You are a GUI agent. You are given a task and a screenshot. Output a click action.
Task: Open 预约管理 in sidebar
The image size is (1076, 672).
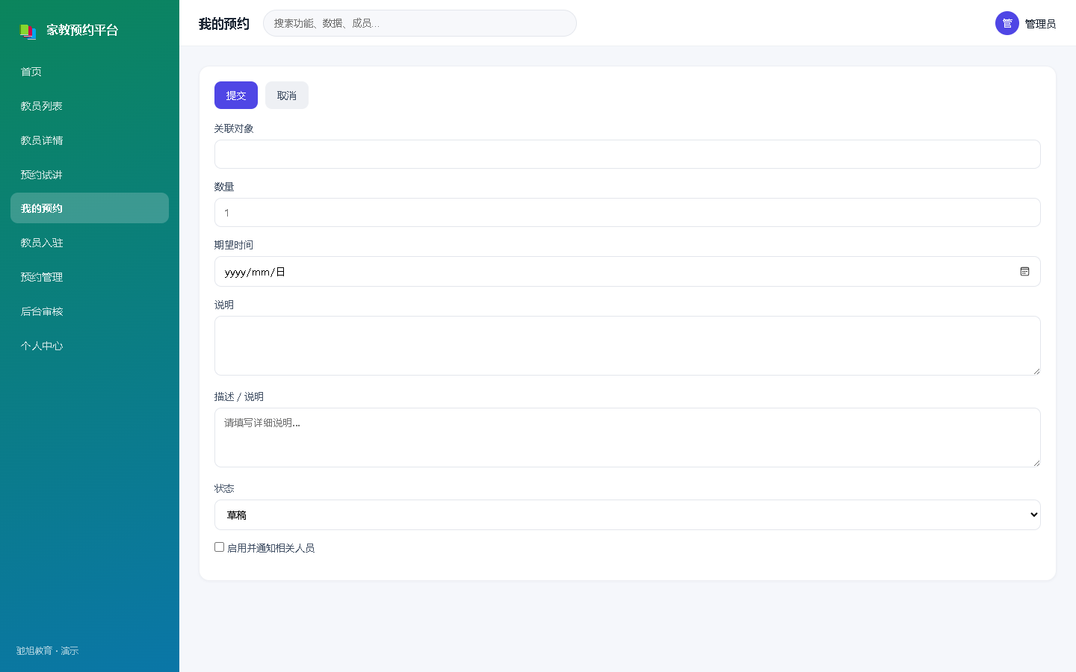(x=90, y=277)
